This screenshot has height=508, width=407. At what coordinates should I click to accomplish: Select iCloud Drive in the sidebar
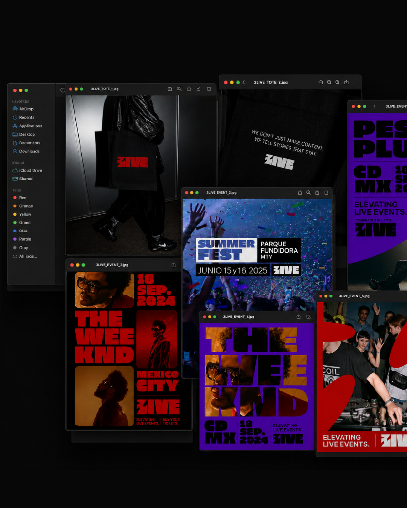tap(27, 170)
